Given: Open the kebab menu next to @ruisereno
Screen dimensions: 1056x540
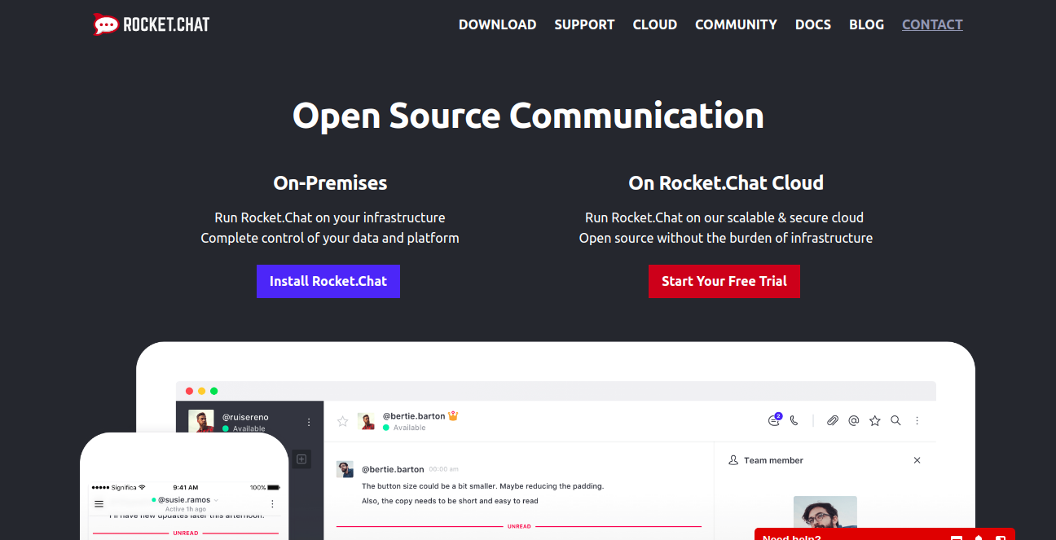Looking at the screenshot, I should tap(309, 422).
